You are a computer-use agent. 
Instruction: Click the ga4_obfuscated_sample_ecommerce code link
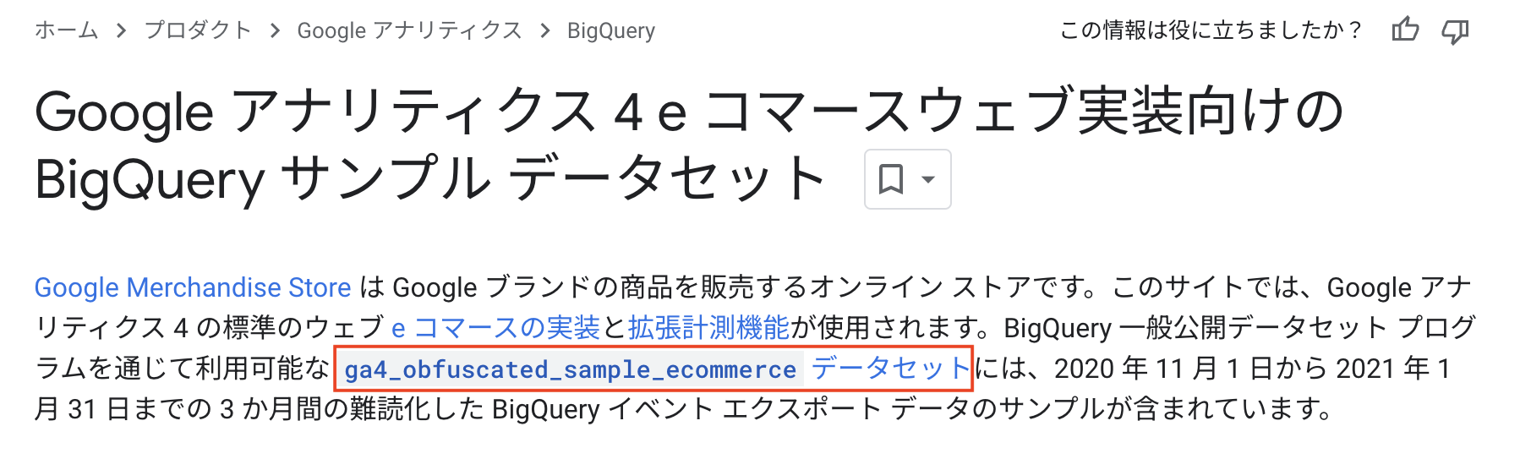pyautogui.click(x=571, y=369)
